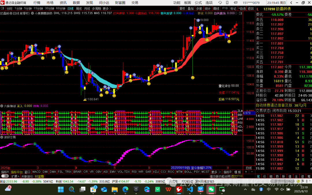The width and height of the screenshot is (312, 195).
Task: Click the 模板 template button
Action: click(237, 172)
